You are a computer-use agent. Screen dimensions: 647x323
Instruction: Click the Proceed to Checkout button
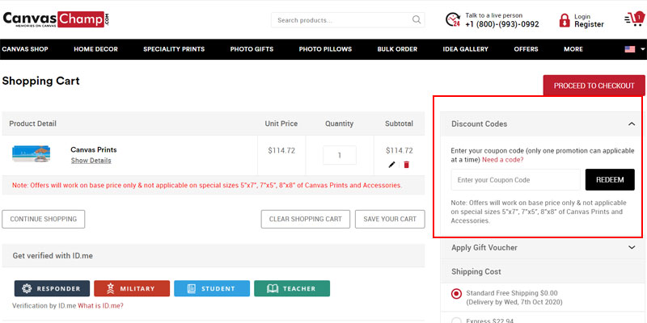point(594,86)
